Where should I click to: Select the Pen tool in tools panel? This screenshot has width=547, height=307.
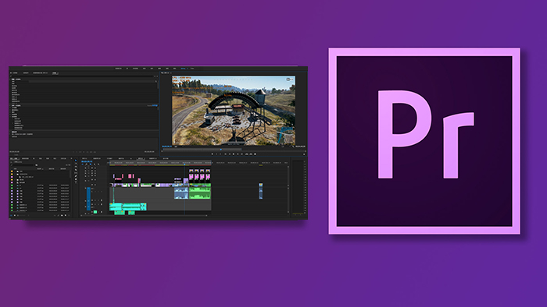click(x=76, y=176)
